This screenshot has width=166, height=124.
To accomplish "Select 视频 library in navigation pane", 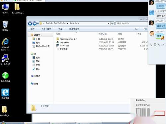I will pos(36,58).
